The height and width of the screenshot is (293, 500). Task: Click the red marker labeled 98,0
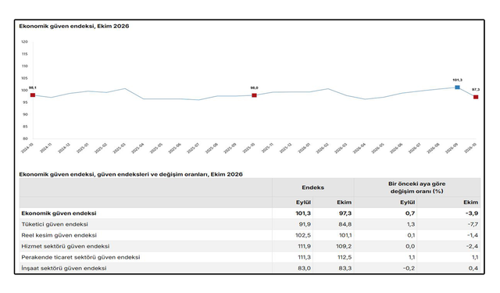254,95
